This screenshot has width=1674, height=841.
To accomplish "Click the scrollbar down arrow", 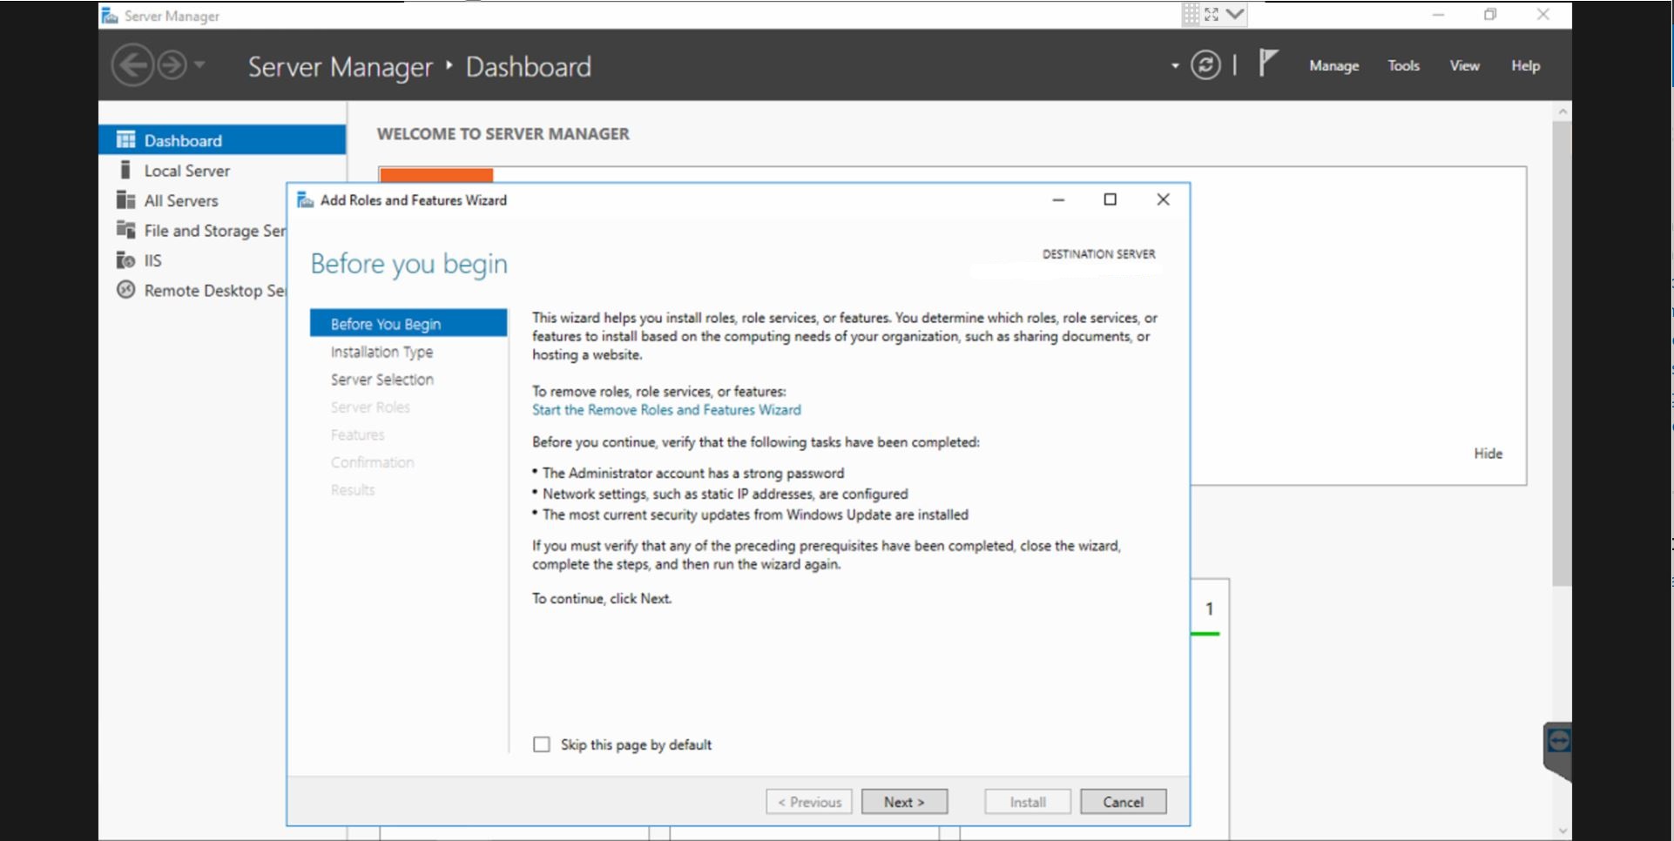I will (x=1563, y=831).
